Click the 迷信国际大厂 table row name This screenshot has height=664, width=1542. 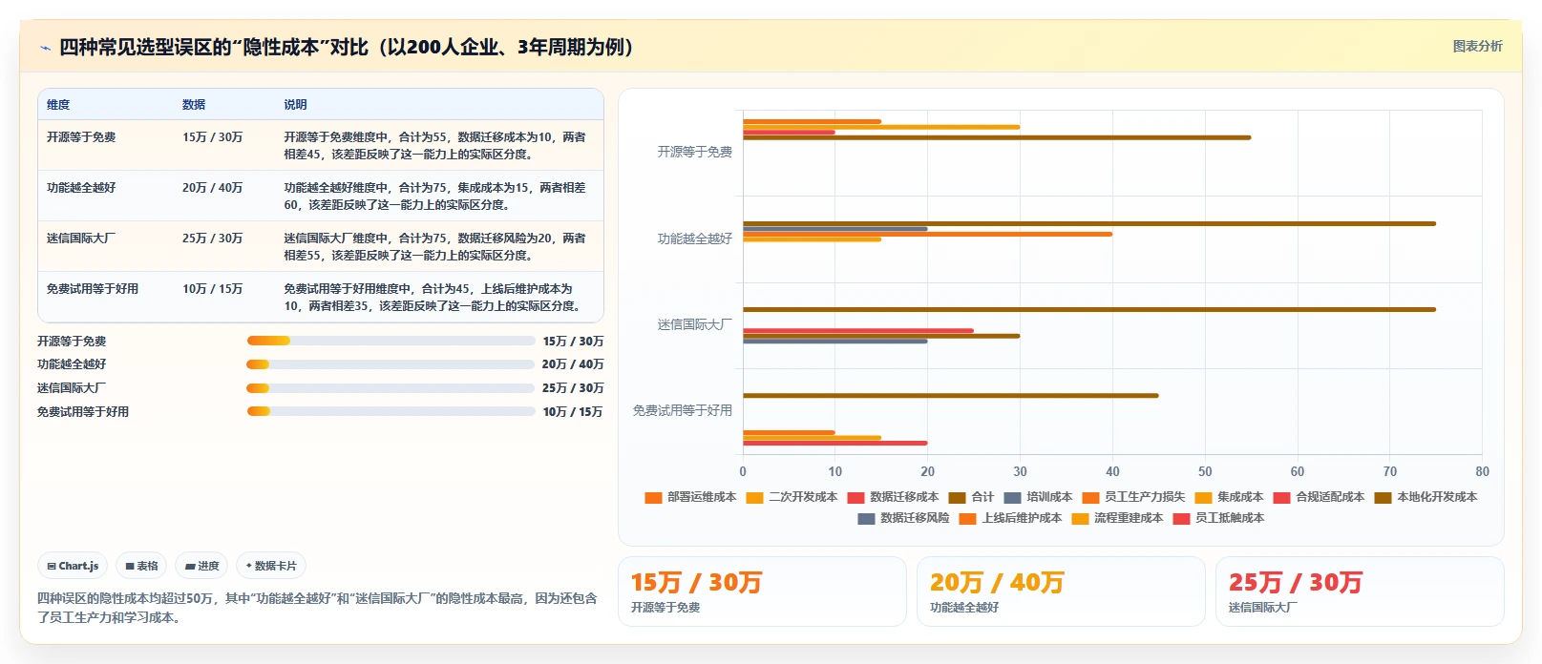click(81, 239)
